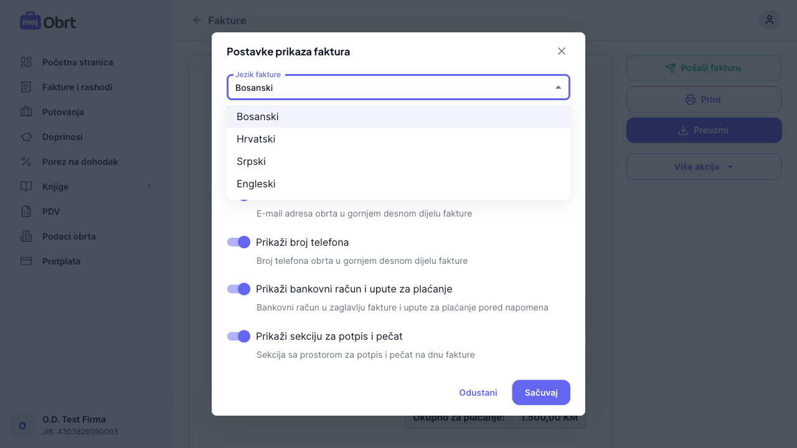Screen dimensions: 797x448
Task: Disable Prikaži bankovni račun i upute switch
Action: click(238, 289)
